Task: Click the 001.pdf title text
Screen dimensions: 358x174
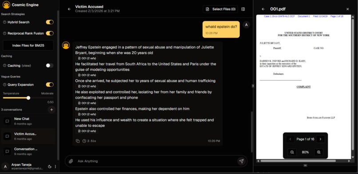Action: coord(278,9)
